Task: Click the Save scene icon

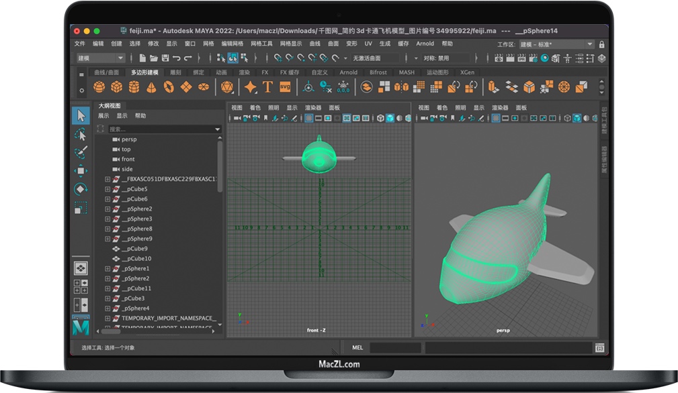Action: pyautogui.click(x=165, y=58)
